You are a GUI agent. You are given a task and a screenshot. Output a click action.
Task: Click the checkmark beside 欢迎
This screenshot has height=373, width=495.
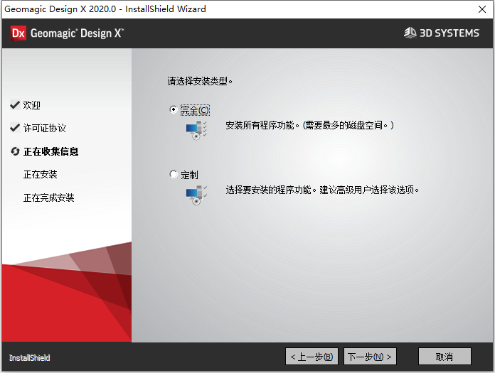15,105
